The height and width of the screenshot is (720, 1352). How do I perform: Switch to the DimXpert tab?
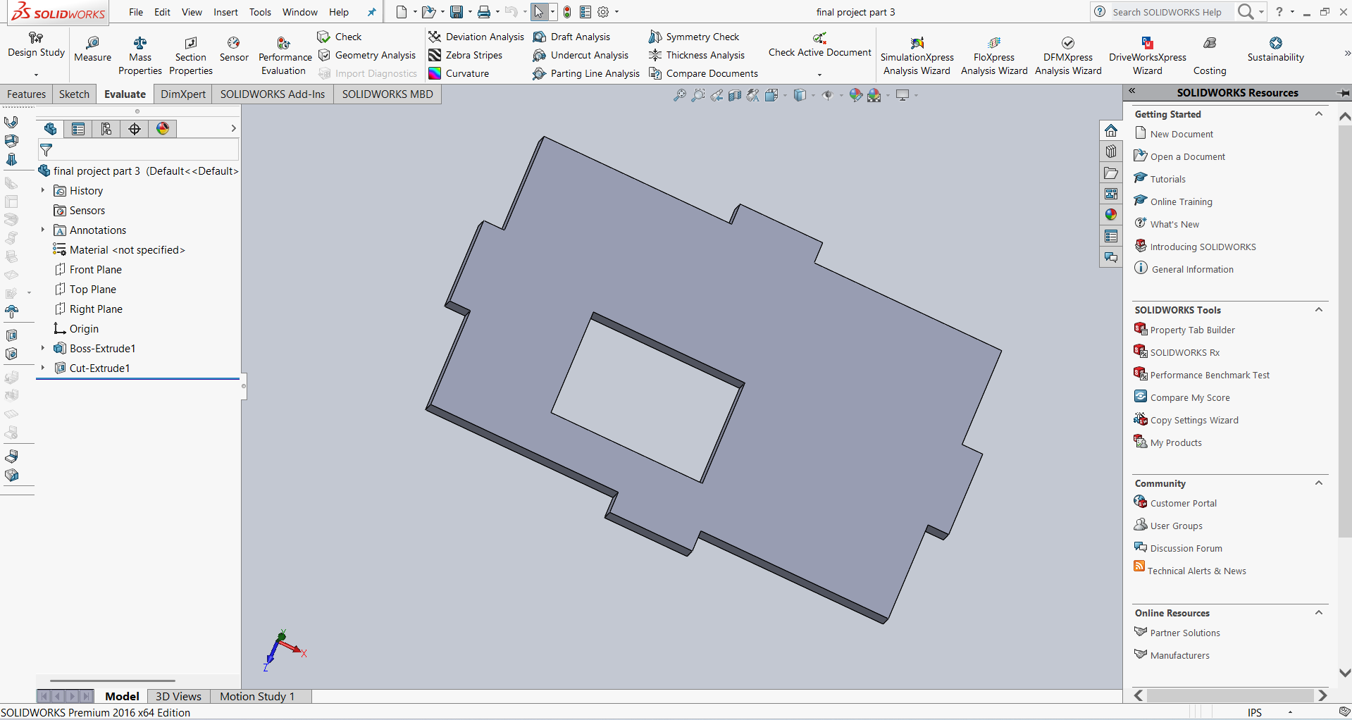tap(183, 94)
